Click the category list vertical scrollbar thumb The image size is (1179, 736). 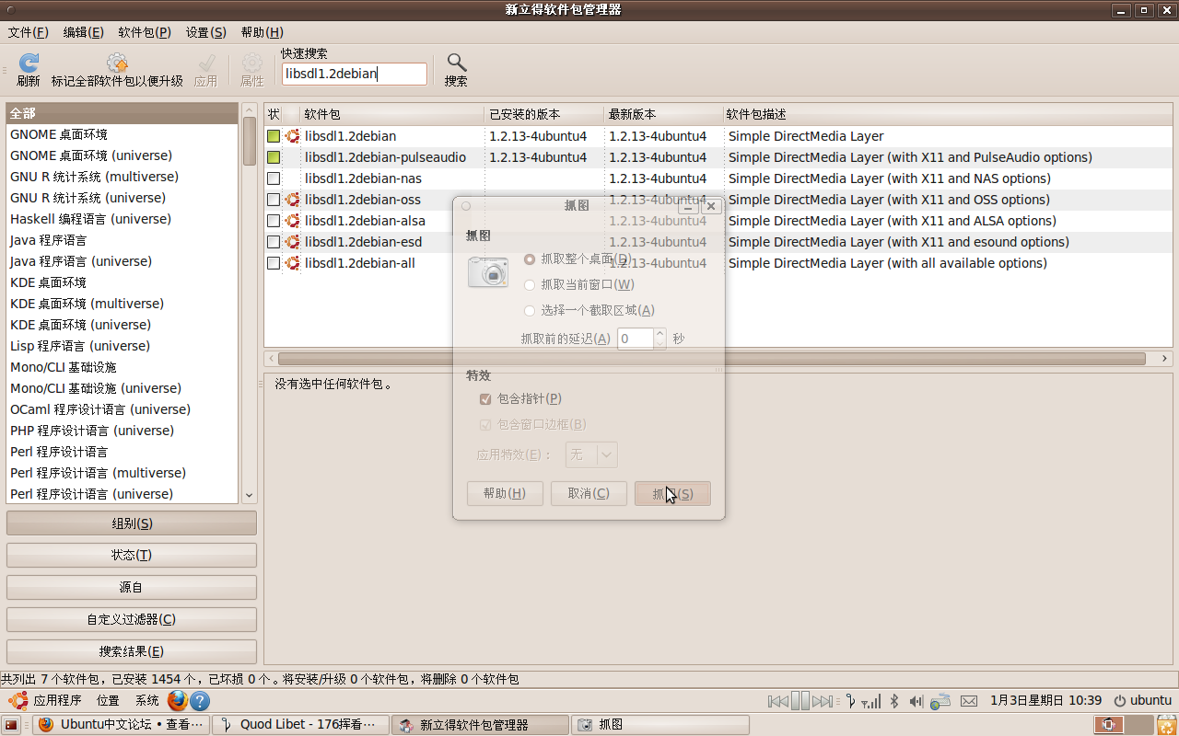click(x=249, y=142)
